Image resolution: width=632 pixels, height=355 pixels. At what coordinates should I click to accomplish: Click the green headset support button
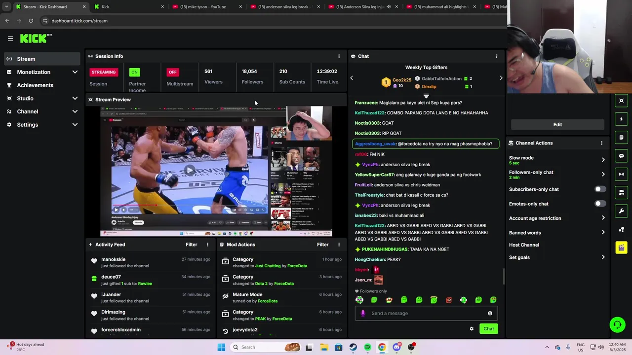[617, 324]
